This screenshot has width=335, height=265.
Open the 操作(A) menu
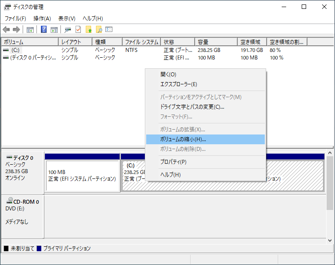(x=42, y=19)
